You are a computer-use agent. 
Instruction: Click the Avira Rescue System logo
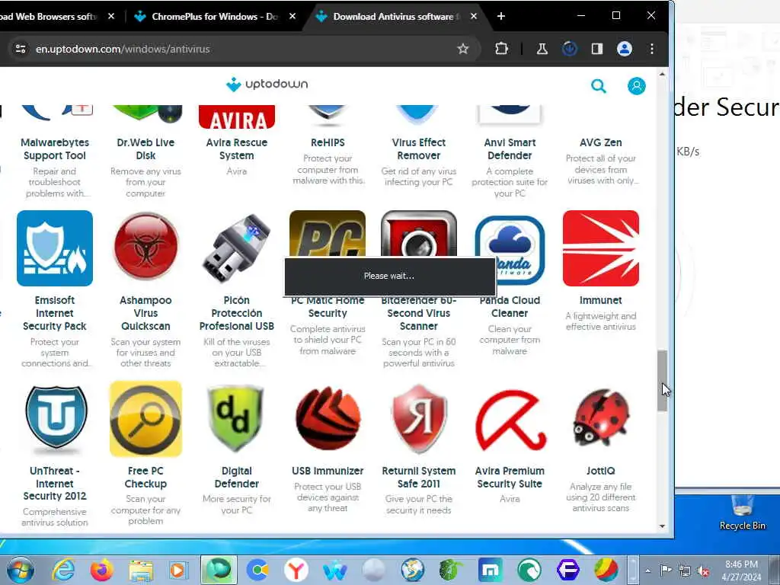coord(237,117)
